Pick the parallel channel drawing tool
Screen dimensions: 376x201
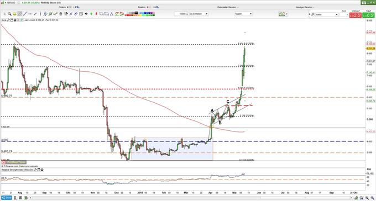(x=45, y=14)
